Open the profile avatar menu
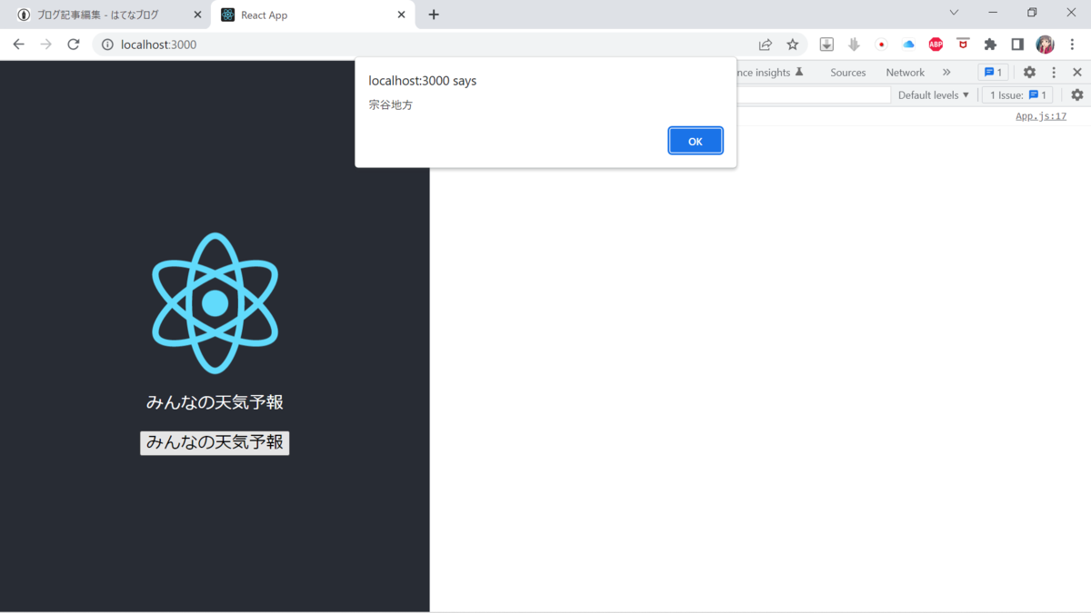The image size is (1091, 613). tap(1045, 44)
